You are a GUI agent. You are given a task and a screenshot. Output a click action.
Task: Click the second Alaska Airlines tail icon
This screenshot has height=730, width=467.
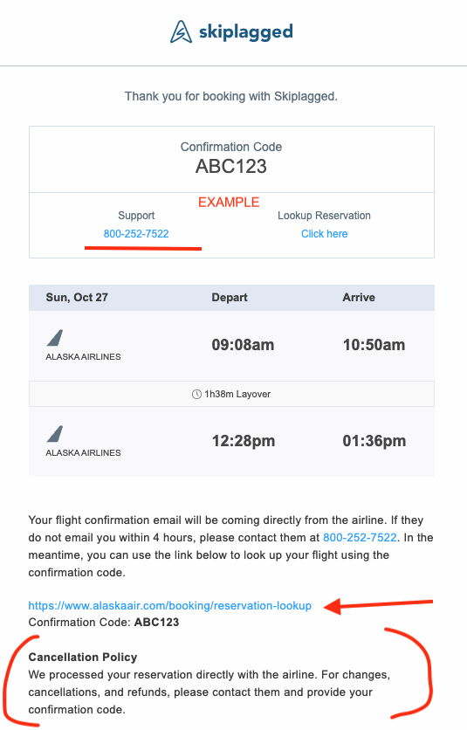point(54,434)
